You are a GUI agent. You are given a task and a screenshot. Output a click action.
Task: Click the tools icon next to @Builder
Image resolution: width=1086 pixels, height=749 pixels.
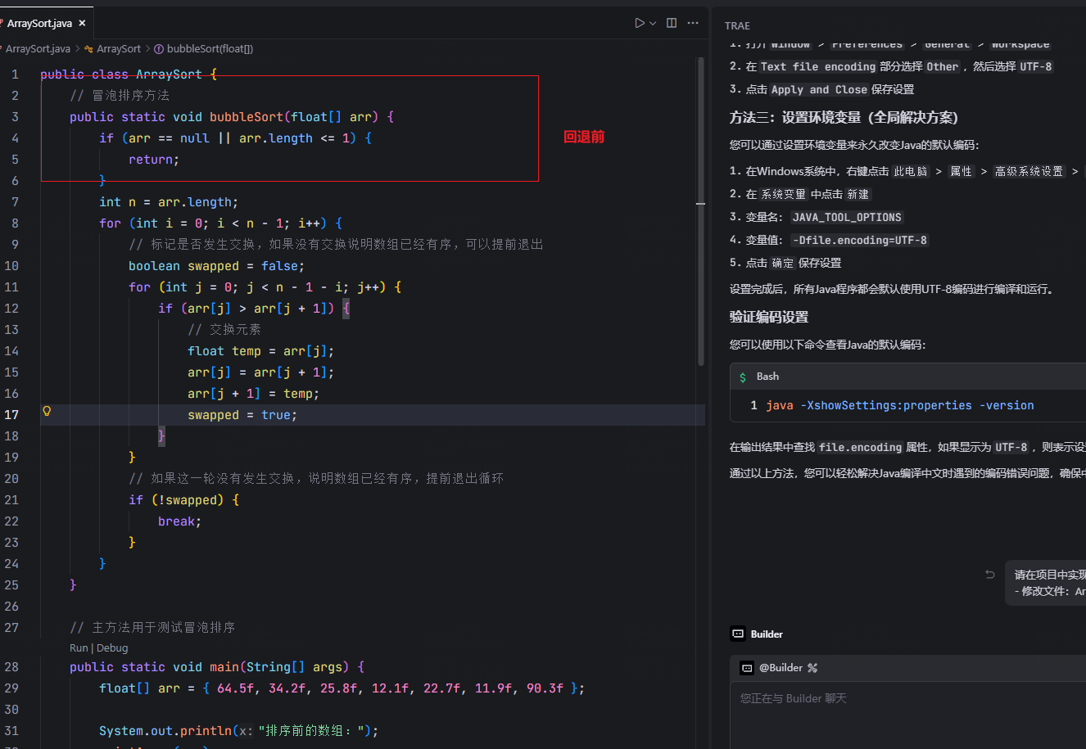812,668
